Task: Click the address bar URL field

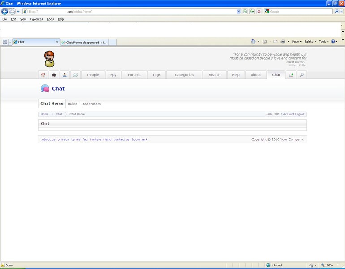Action: [129, 12]
